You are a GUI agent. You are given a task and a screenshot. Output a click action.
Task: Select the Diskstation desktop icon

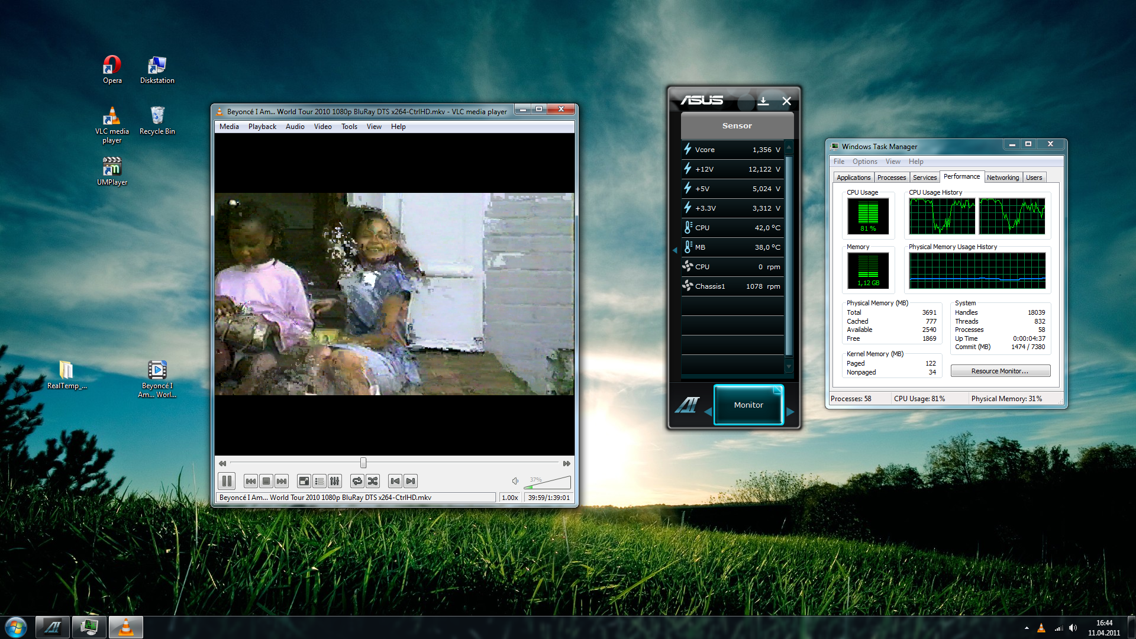point(157,70)
